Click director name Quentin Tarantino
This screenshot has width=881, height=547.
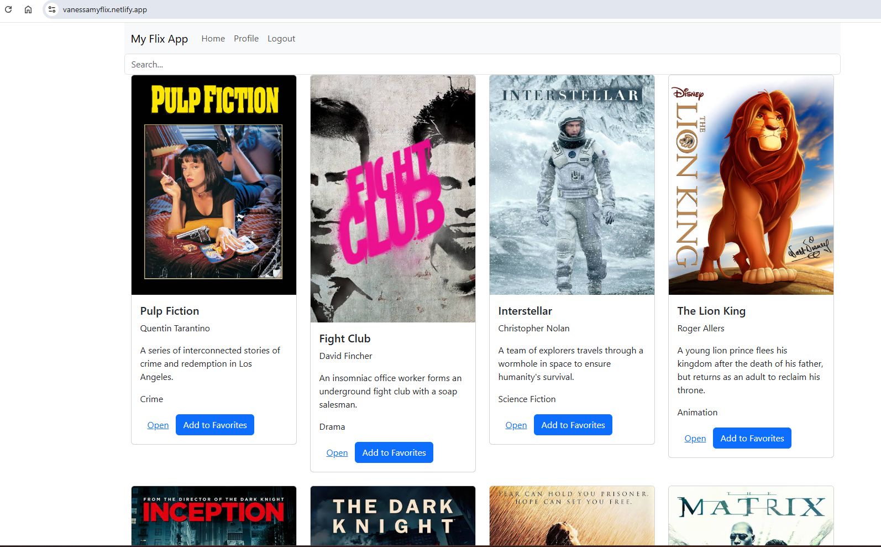click(x=175, y=328)
